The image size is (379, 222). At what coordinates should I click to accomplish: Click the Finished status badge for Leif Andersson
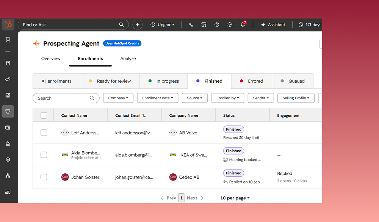point(233,129)
